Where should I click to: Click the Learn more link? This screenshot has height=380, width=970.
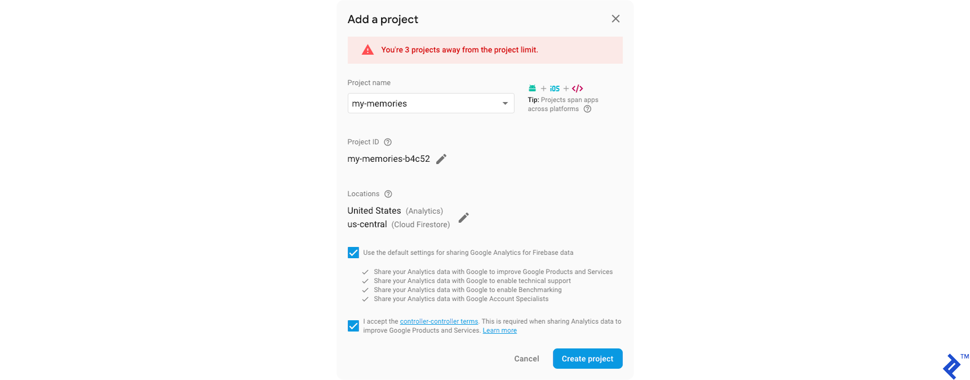pos(499,330)
